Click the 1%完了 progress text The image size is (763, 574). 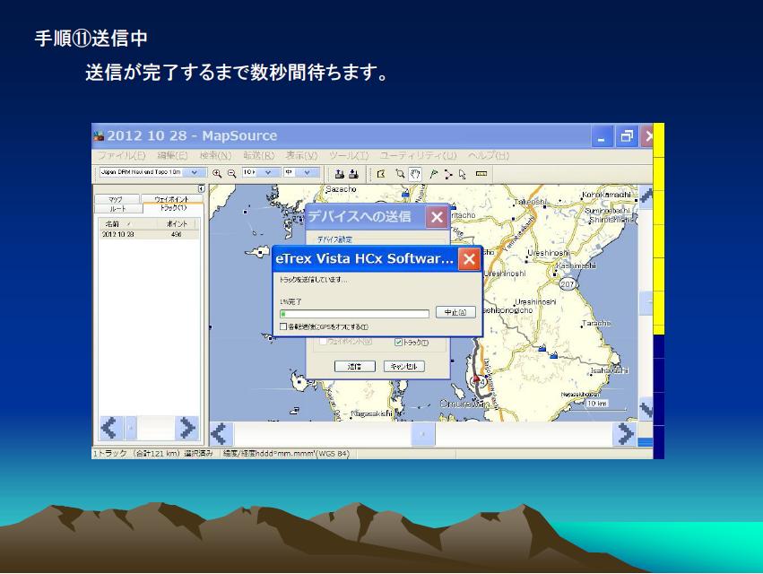[x=290, y=302]
